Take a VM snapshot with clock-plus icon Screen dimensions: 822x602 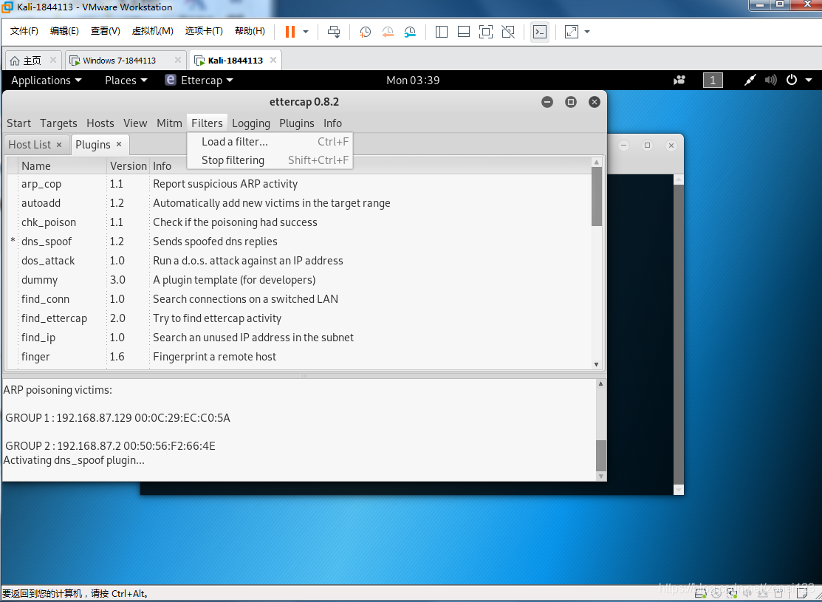(365, 32)
